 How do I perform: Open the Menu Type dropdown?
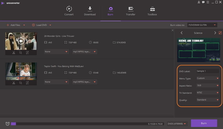click(208, 78)
